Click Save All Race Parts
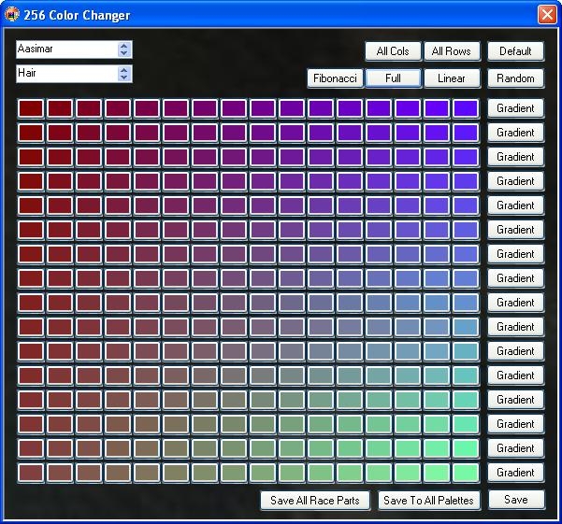This screenshot has height=524, width=562. point(315,501)
